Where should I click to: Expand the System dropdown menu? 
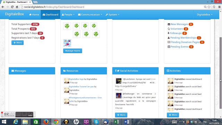point(112,15)
